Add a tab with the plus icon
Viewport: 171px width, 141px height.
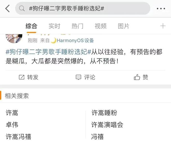click(163, 26)
